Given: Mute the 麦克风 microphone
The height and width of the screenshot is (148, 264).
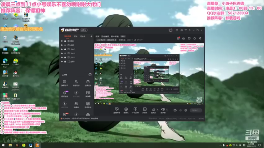Looking at the screenshot, I should coord(153,111).
